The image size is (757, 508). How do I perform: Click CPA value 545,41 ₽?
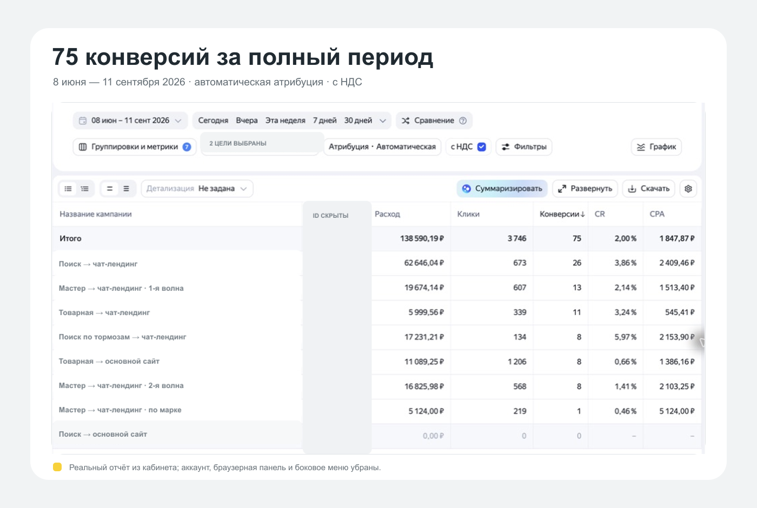tap(680, 312)
